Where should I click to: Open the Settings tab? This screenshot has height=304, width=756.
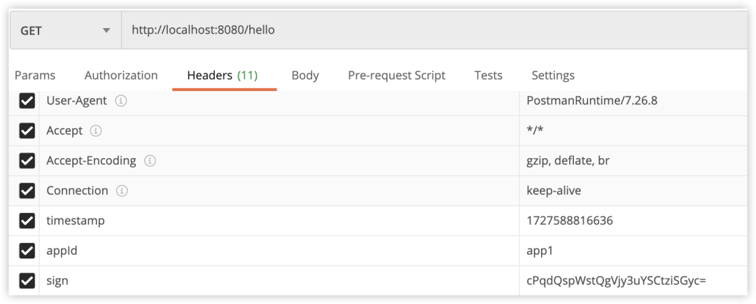click(553, 75)
